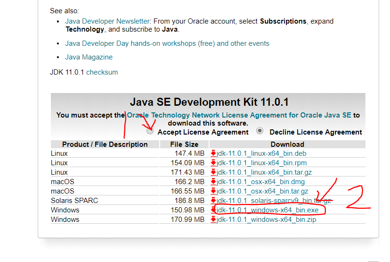390x262 pixels.
Task: Click the '154.09 MB' file size cell
Action: [x=184, y=163]
